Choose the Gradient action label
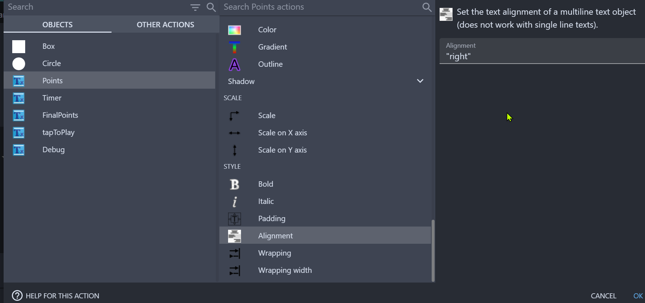This screenshot has width=645, height=303. (x=272, y=47)
